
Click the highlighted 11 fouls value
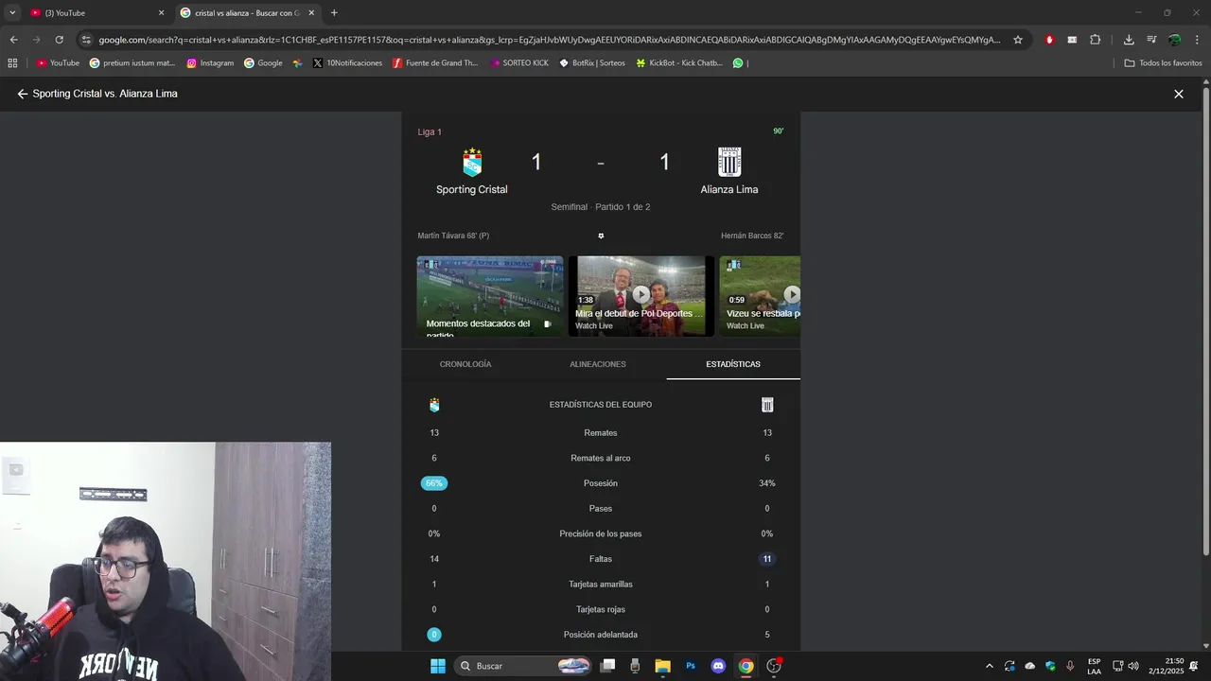[767, 559]
